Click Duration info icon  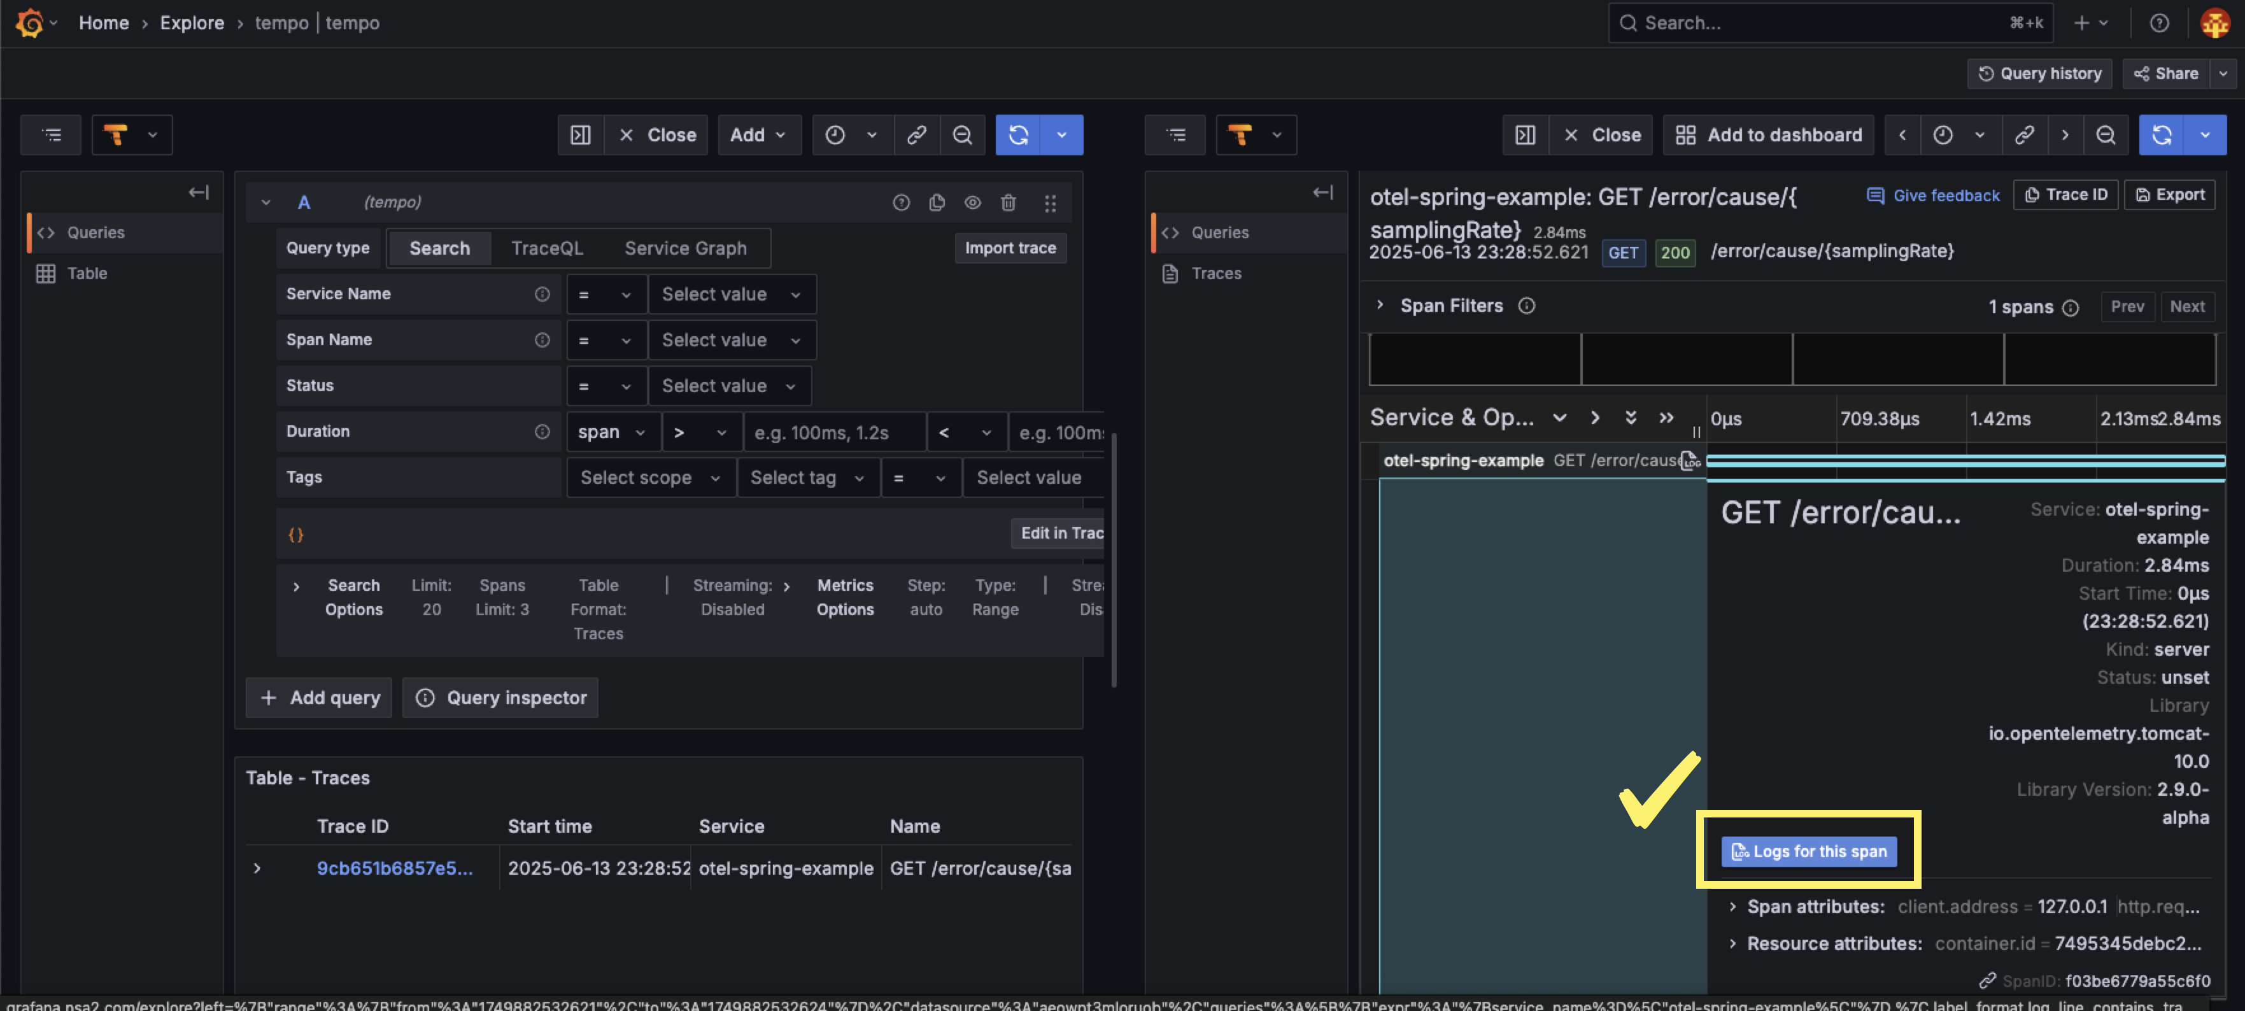(x=542, y=432)
